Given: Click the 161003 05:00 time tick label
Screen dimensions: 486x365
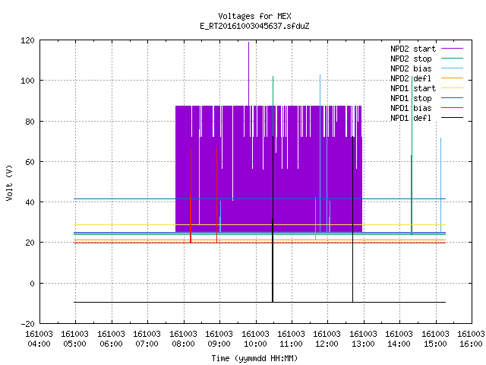Looking at the screenshot, I should pyautogui.click(x=74, y=339).
